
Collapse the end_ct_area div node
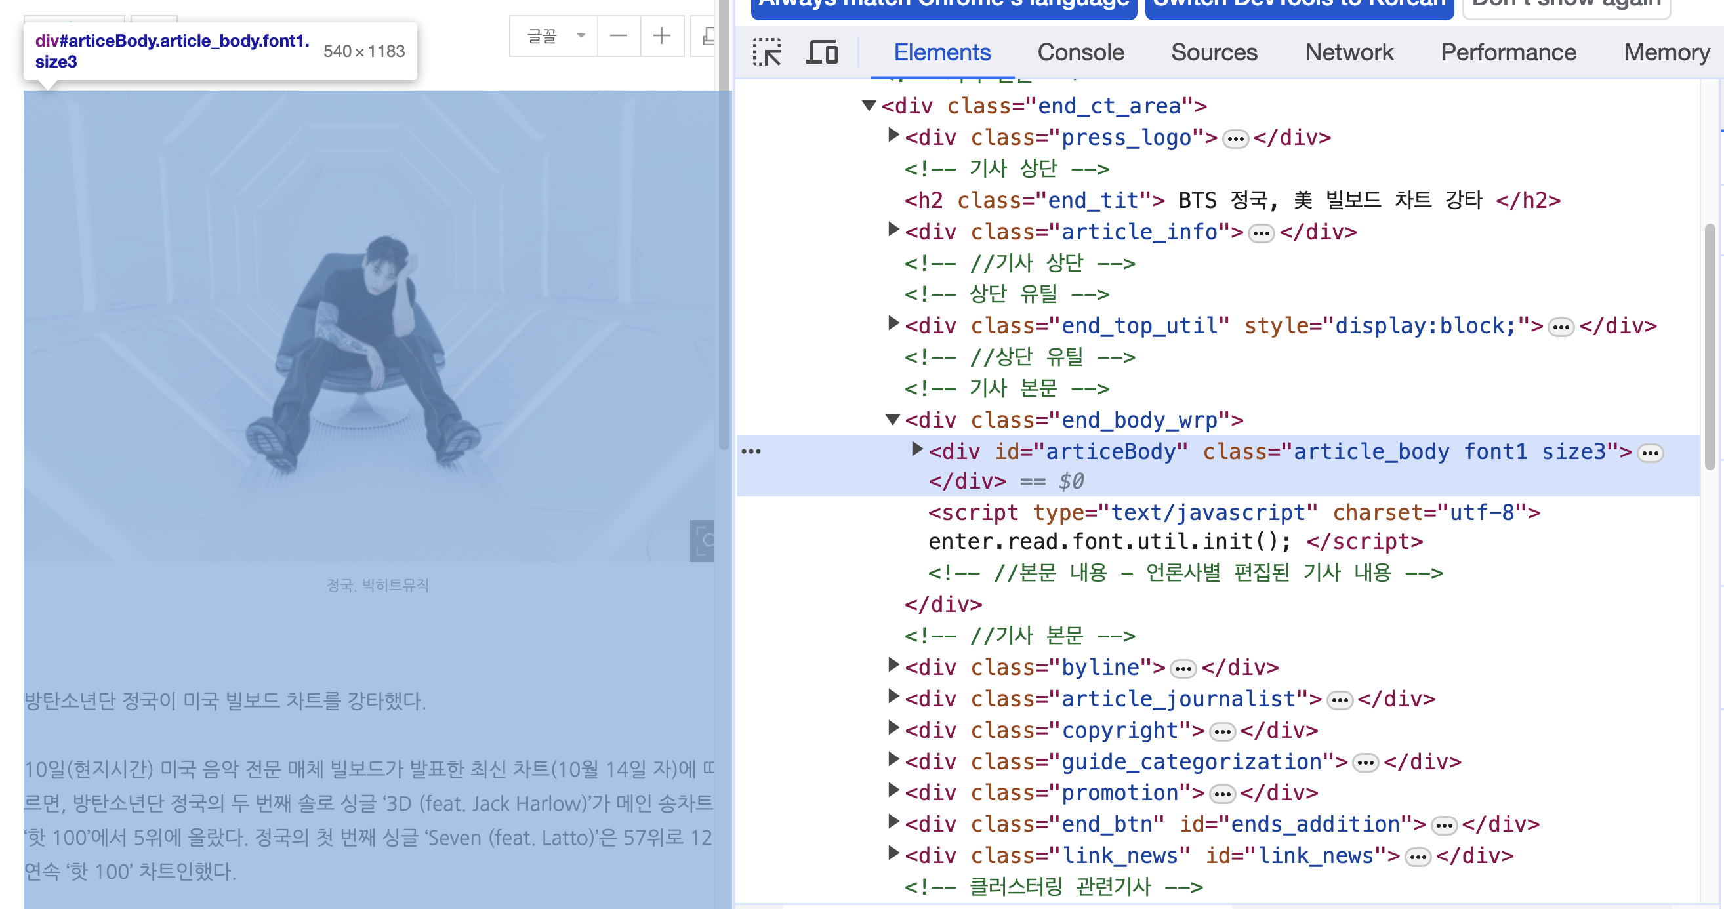coord(869,105)
